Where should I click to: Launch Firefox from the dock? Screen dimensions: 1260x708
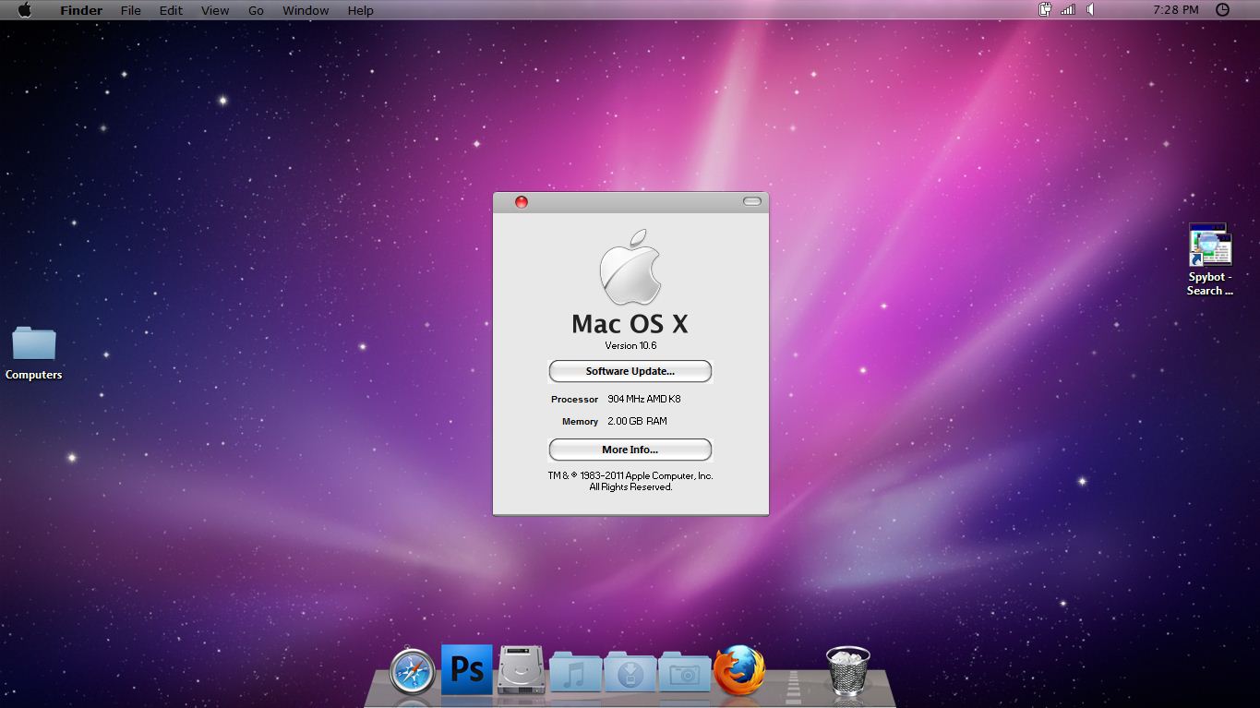[x=739, y=669]
